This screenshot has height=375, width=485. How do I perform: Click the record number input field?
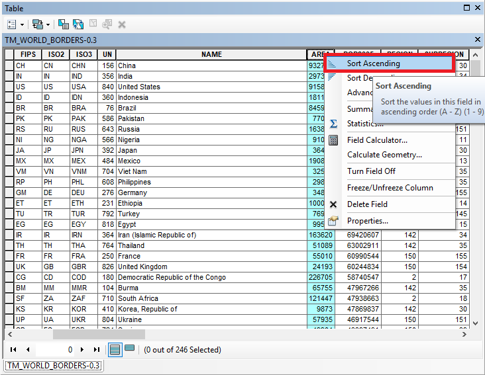tap(55, 349)
